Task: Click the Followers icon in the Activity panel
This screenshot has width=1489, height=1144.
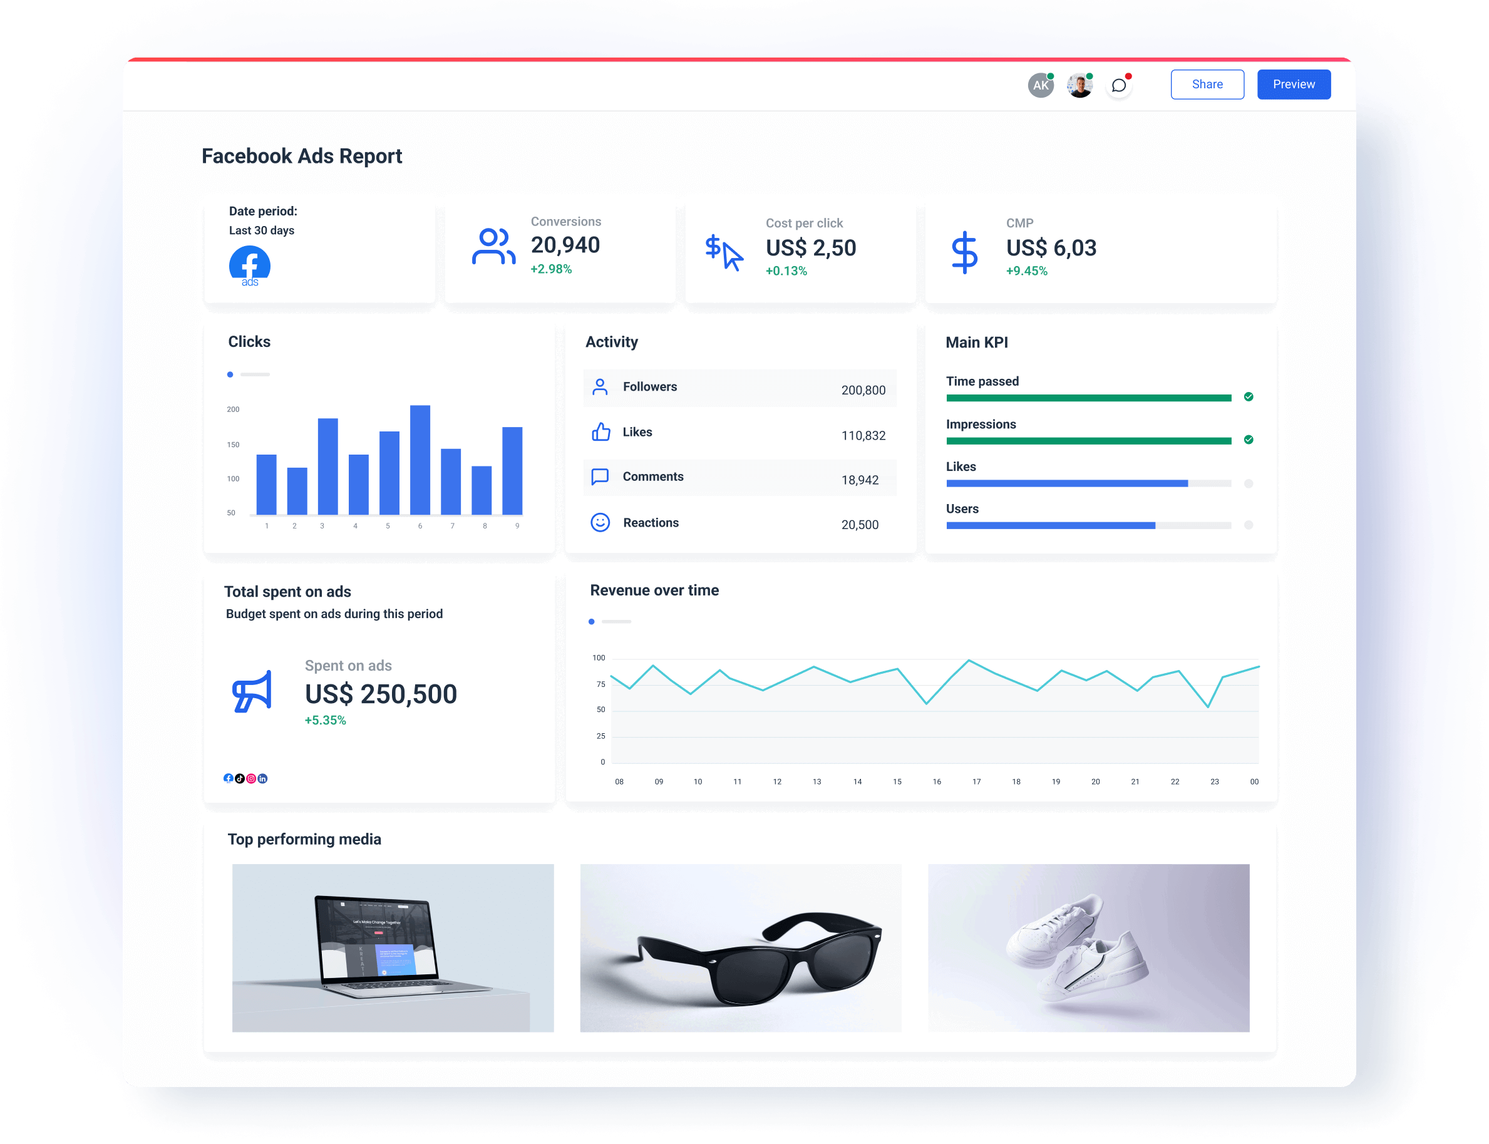Action: coord(600,386)
